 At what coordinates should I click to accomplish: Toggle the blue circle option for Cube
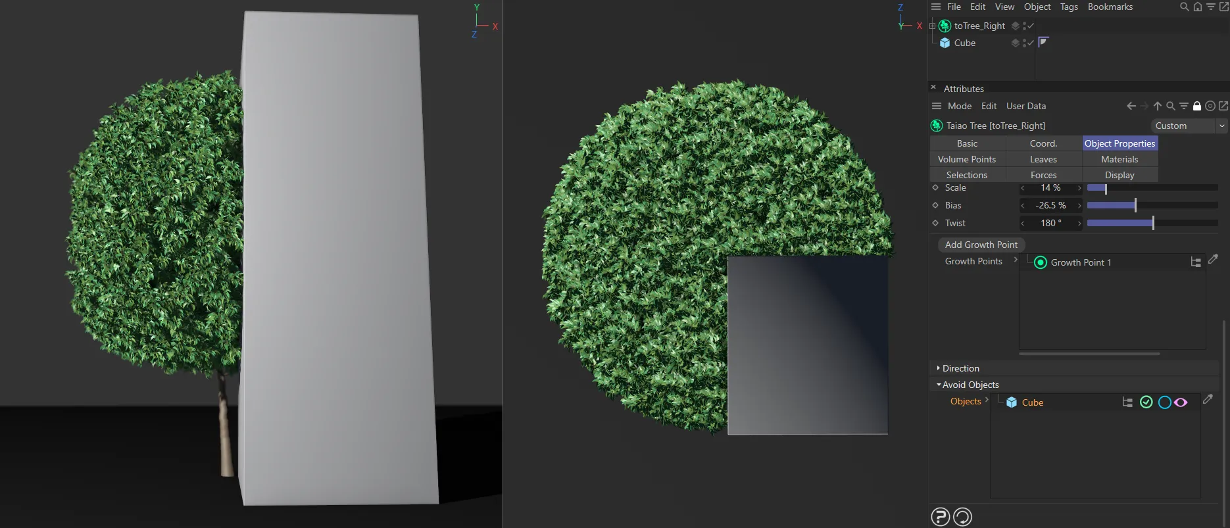[1164, 402]
